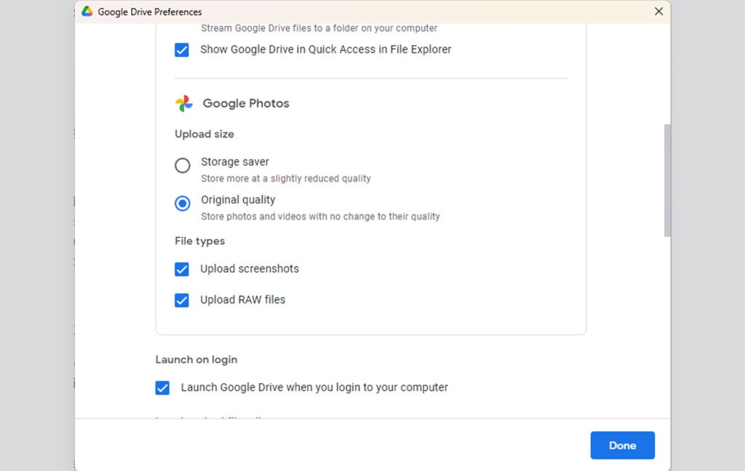The height and width of the screenshot is (471, 745).
Task: Click the preferences vertical scrollbar thumb
Action: (x=667, y=180)
